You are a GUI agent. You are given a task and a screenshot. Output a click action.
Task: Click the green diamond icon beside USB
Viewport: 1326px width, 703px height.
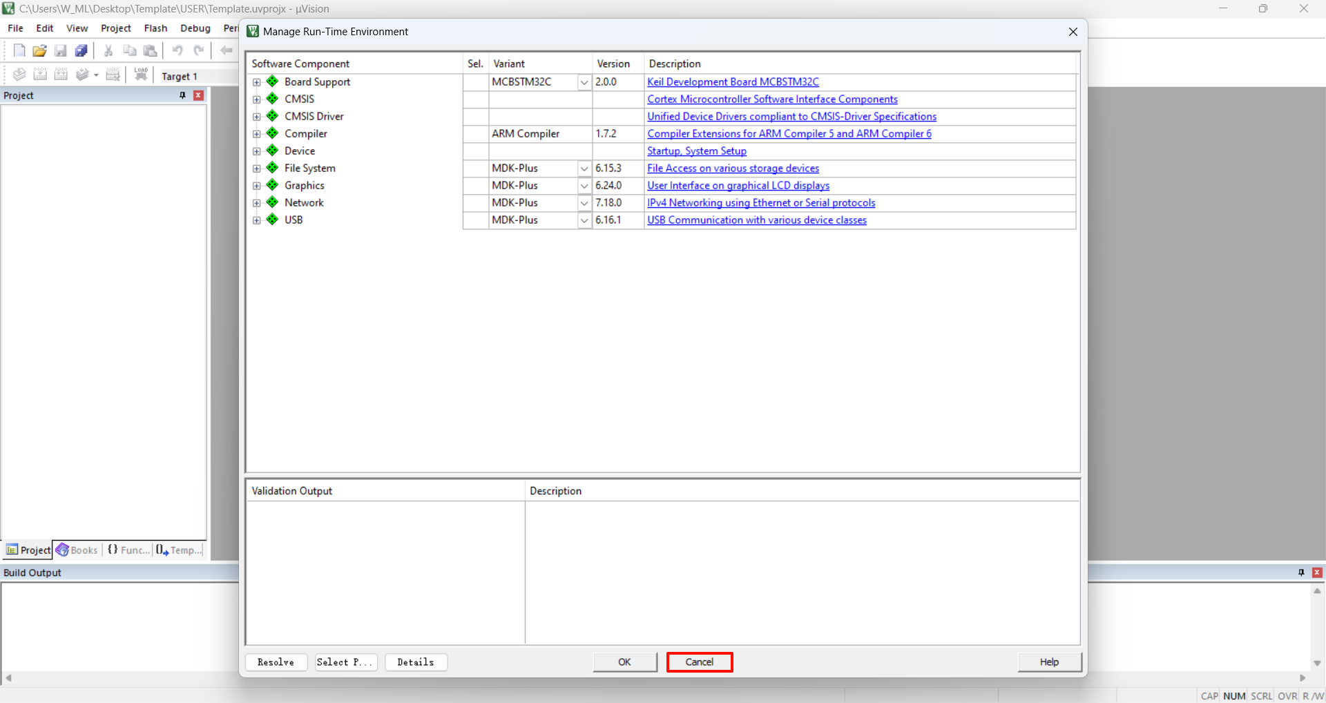coord(273,220)
